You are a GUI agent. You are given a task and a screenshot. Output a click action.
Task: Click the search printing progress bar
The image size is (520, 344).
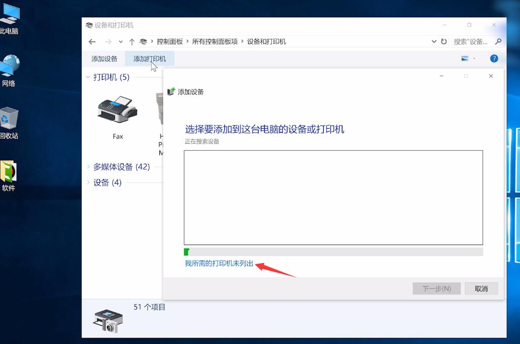[x=333, y=251]
